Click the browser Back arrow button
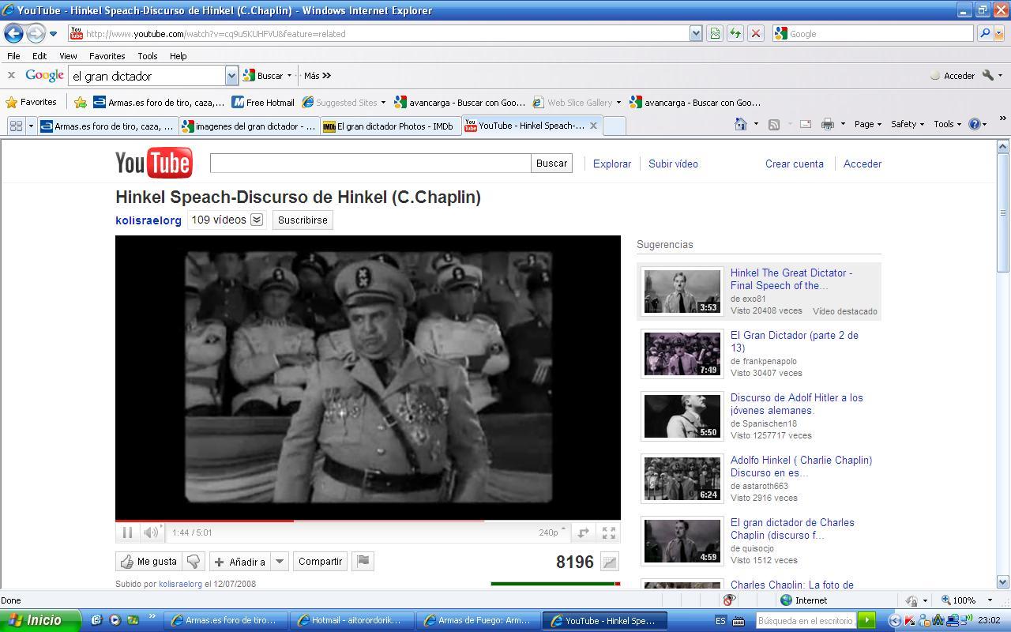This screenshot has width=1011, height=632. click(x=13, y=33)
